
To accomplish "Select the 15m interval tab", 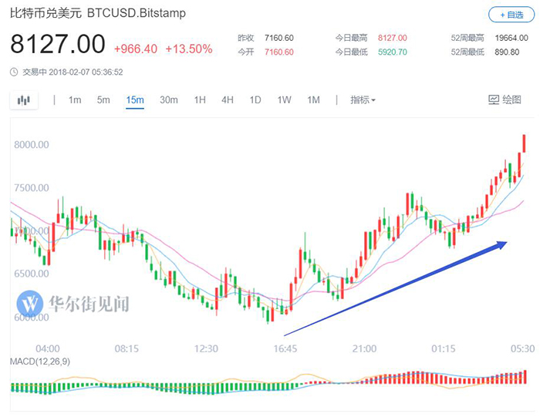I will [x=135, y=100].
